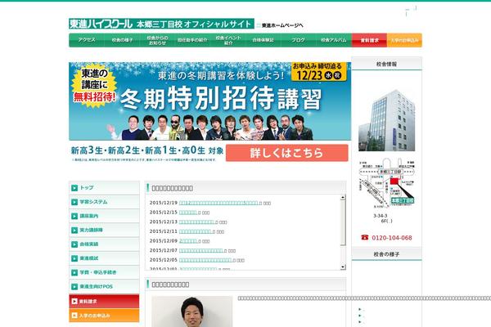Viewport: 491px width, 327px height.
Task: Open the news link dated 2015/12/15
Action: coord(188,213)
